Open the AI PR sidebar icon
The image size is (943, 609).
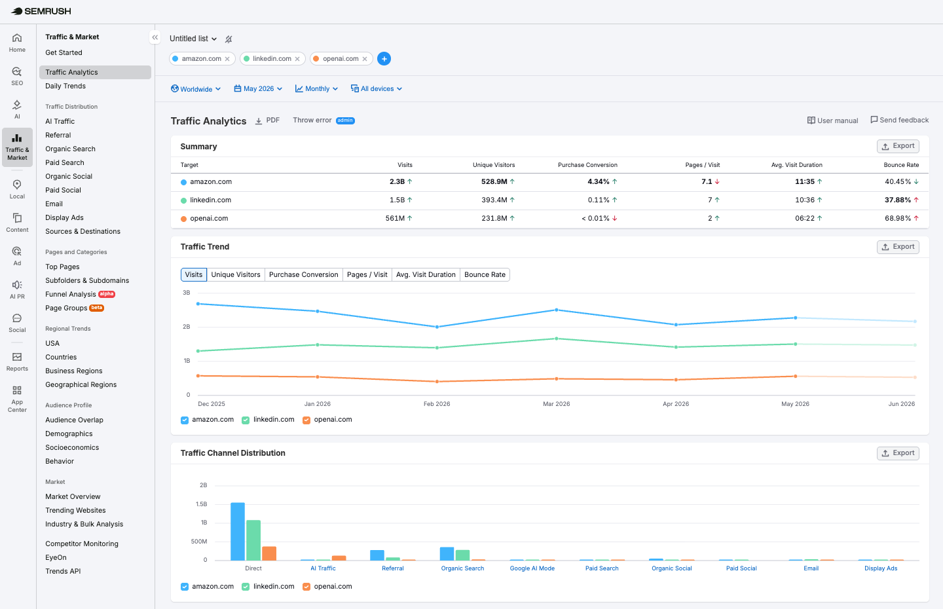pos(17,289)
